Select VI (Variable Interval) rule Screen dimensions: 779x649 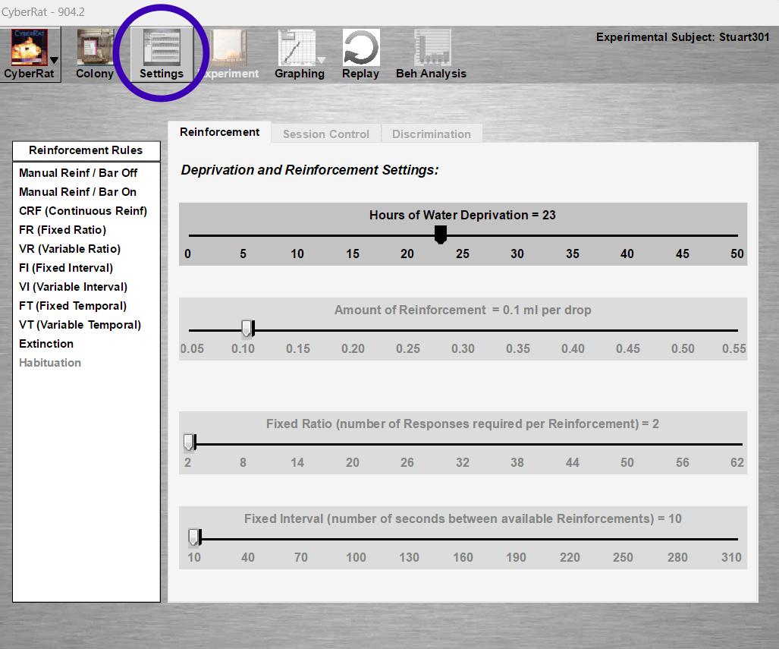[x=73, y=286]
